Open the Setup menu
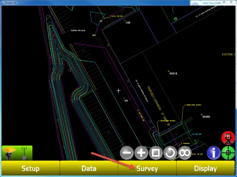237x177 pixels. click(31, 168)
